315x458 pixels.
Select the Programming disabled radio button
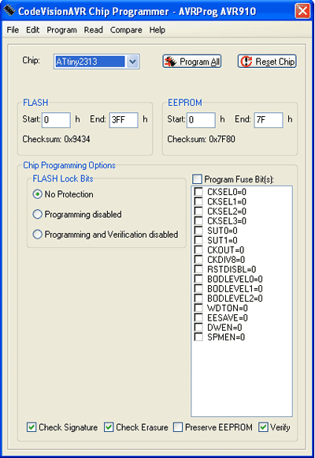point(37,214)
